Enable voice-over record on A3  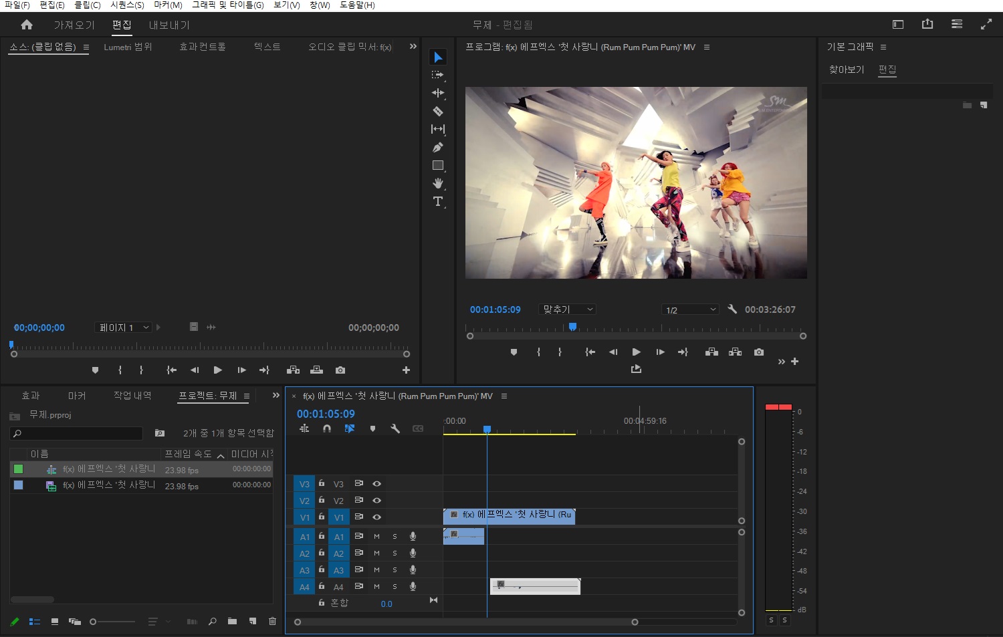413,569
